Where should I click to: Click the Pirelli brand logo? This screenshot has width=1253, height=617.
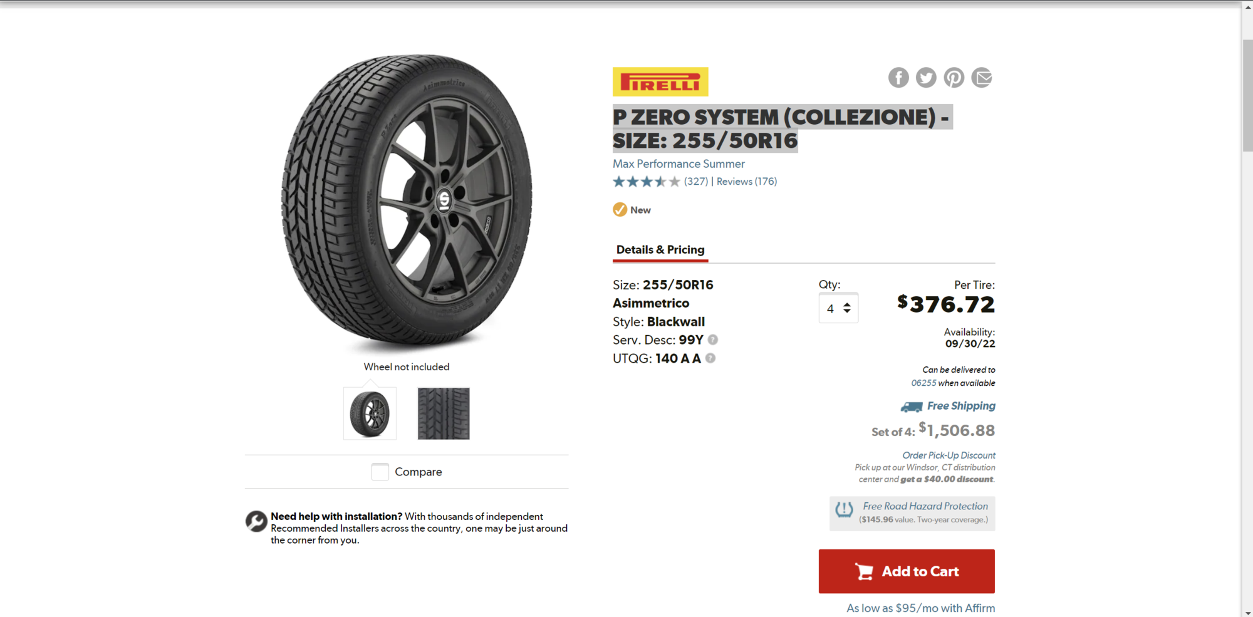[x=660, y=81]
